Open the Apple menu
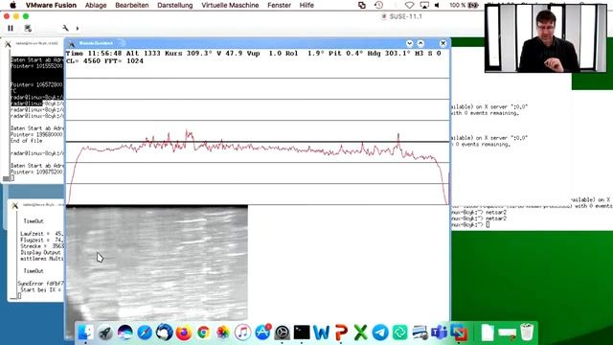 (12, 5)
